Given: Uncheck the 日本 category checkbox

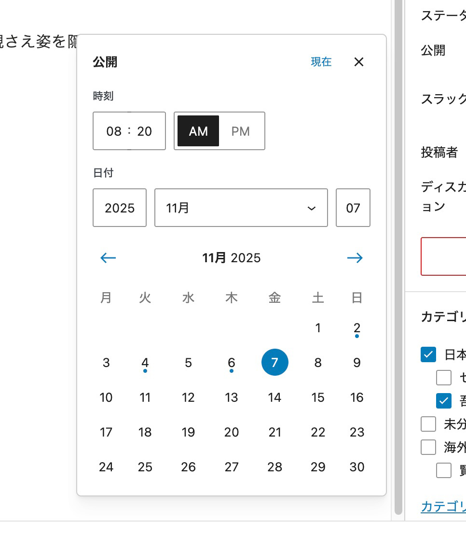Looking at the screenshot, I should click(x=428, y=354).
